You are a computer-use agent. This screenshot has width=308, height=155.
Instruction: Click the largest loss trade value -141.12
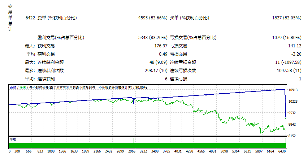tap(294, 46)
